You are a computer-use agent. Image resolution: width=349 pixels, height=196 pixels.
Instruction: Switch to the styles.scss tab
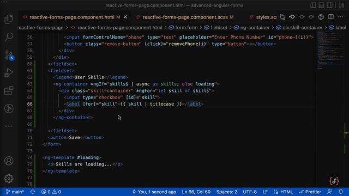[x=266, y=17]
